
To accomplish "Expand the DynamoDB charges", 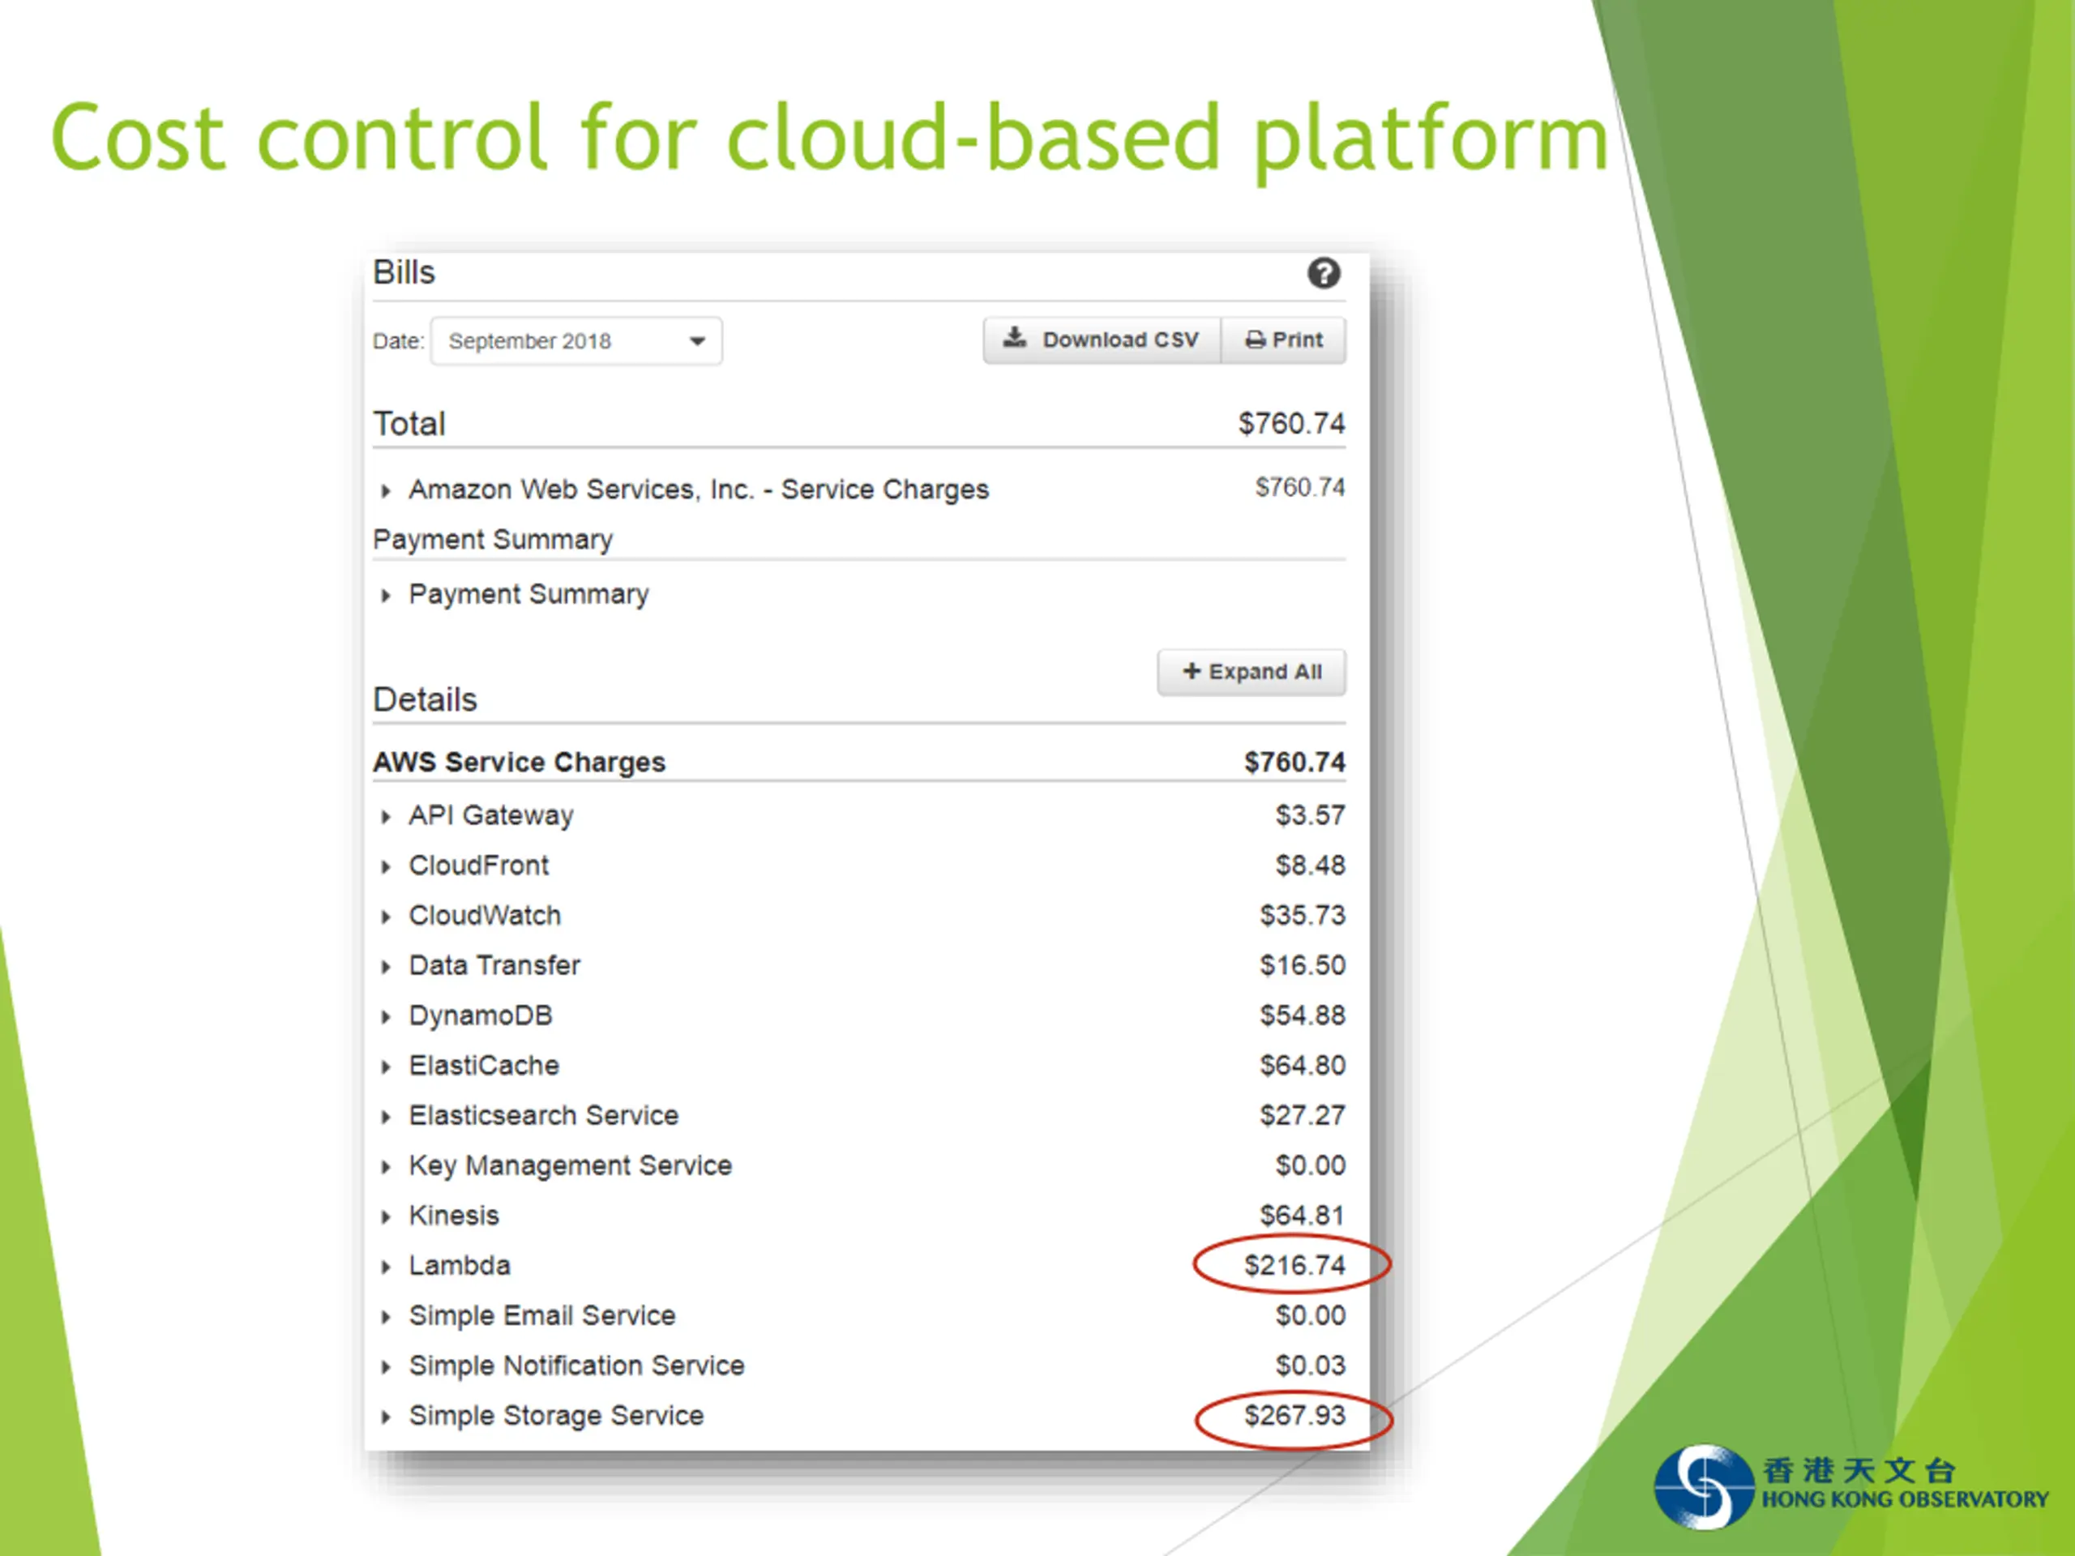I will 386,1017.
